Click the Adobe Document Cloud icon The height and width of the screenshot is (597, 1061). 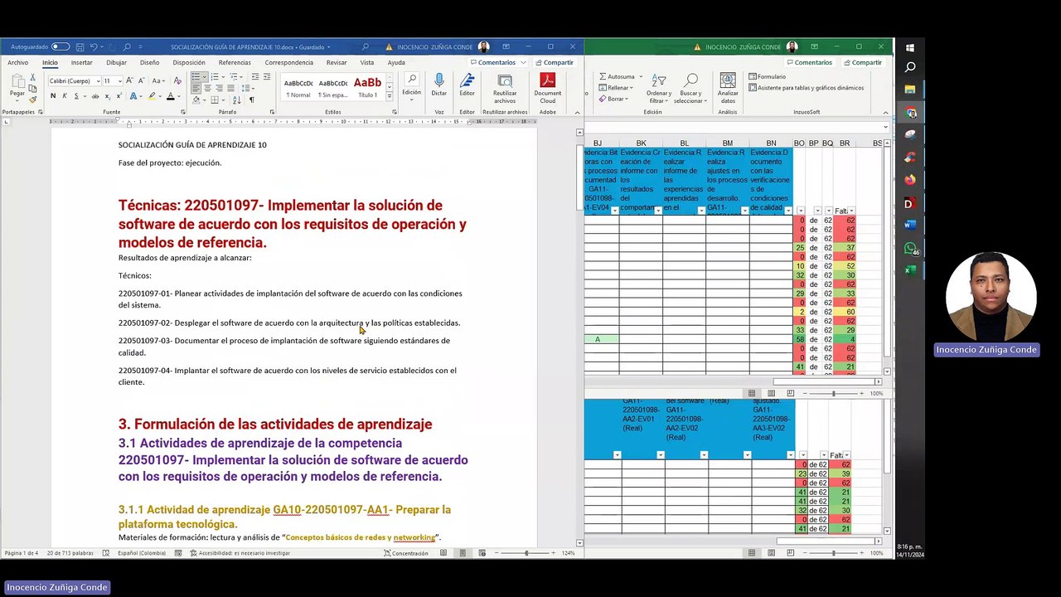547,85
